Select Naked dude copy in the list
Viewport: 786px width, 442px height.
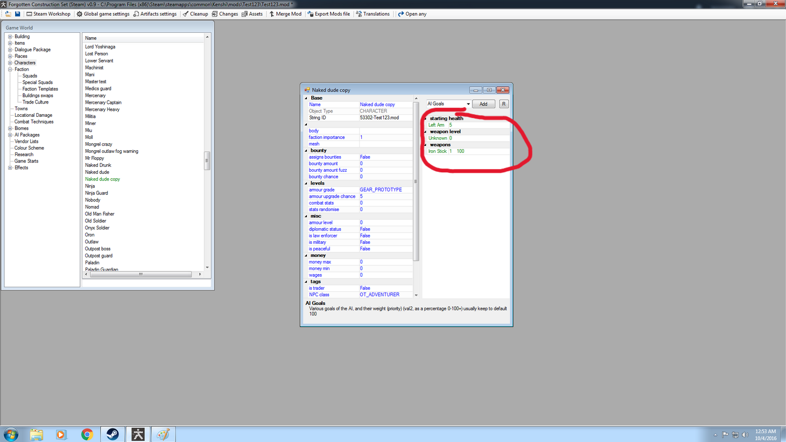click(x=102, y=179)
